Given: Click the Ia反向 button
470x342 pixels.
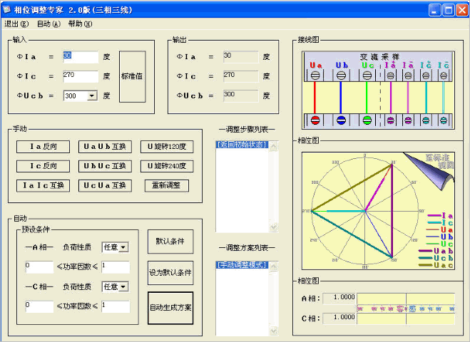Looking at the screenshot, I should [x=44, y=147].
